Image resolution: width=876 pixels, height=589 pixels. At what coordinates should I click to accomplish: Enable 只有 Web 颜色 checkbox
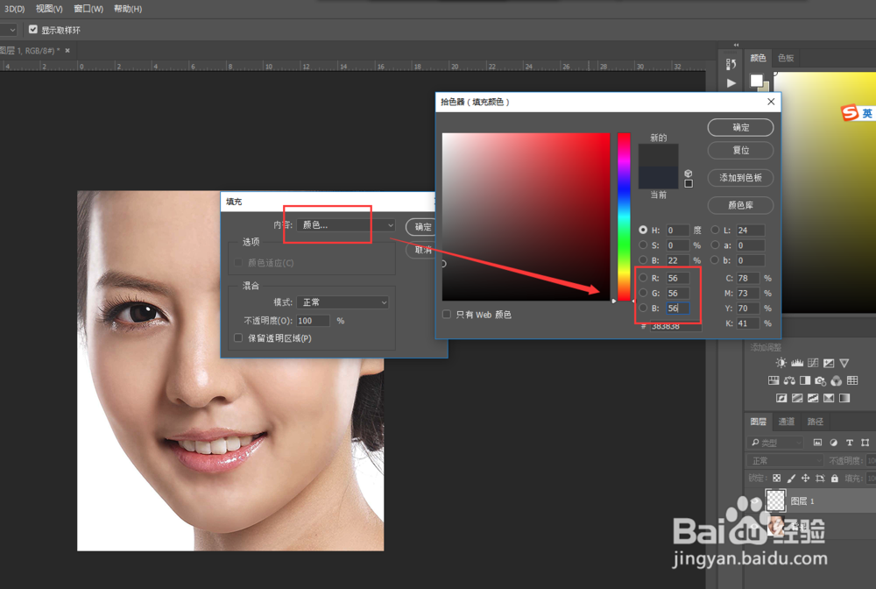point(447,314)
